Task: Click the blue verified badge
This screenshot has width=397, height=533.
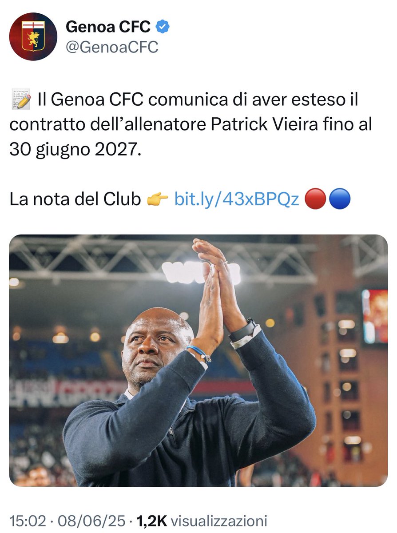Action: [163, 28]
